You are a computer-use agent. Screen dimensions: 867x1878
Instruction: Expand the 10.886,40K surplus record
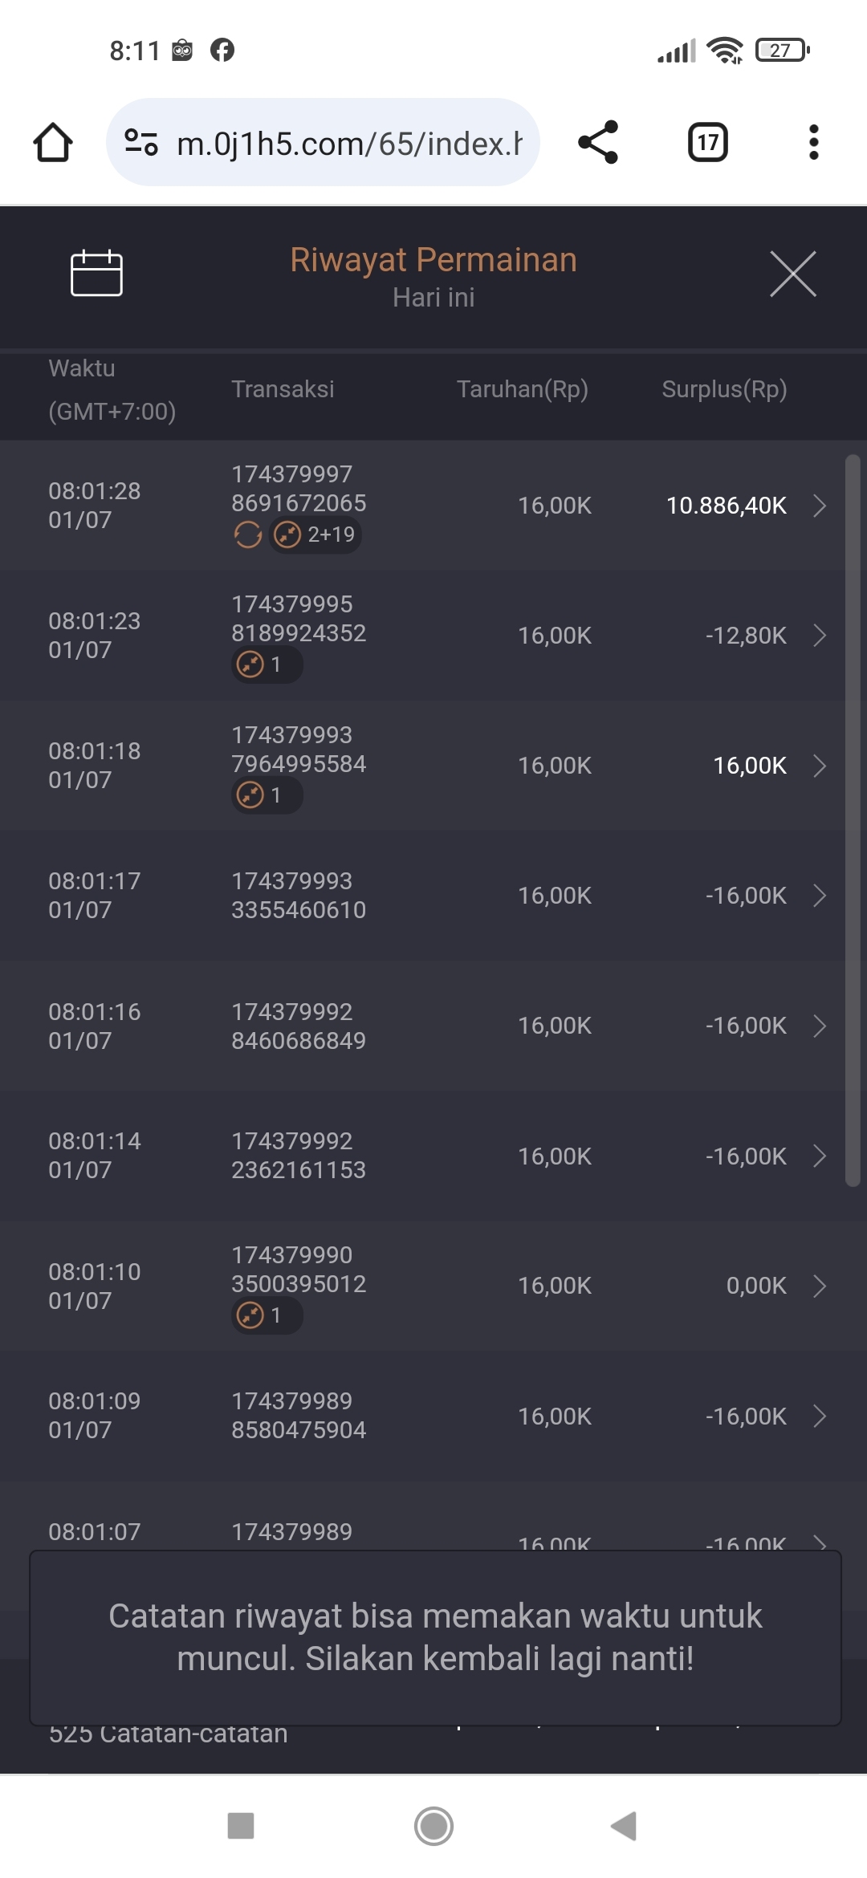point(819,506)
